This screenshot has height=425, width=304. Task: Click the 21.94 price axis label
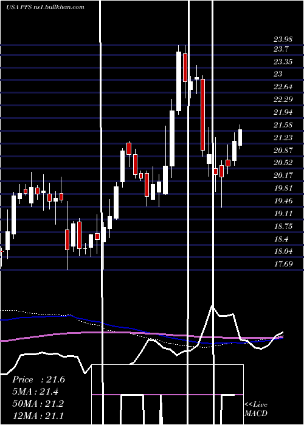[283, 112]
